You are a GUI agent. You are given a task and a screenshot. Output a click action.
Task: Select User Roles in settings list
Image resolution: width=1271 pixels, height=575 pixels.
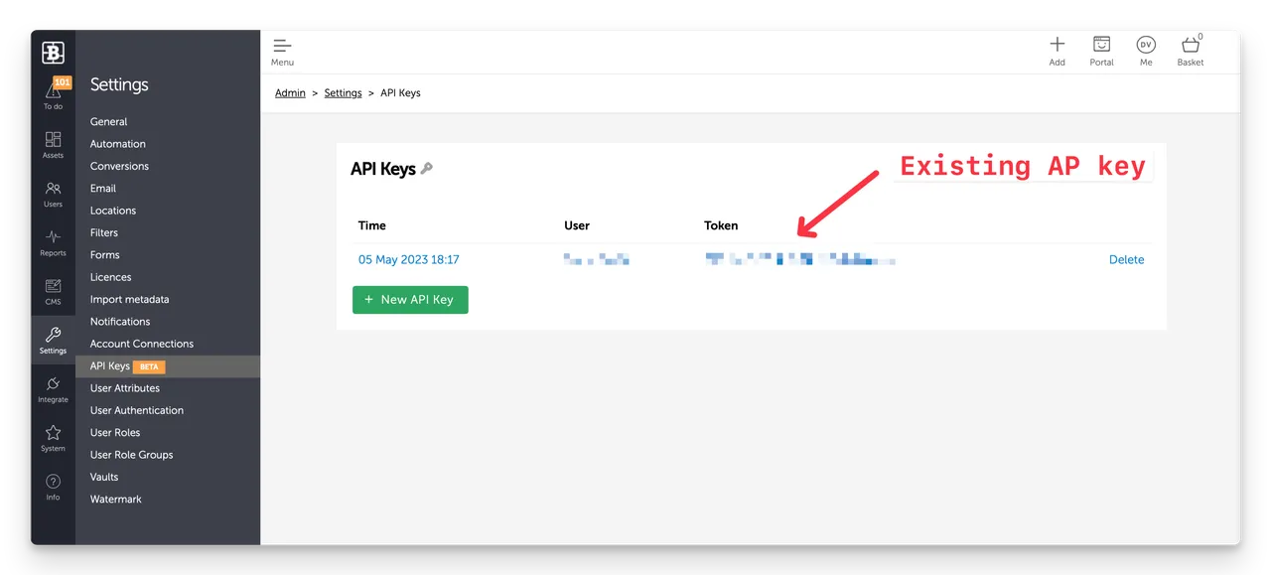[x=115, y=433]
